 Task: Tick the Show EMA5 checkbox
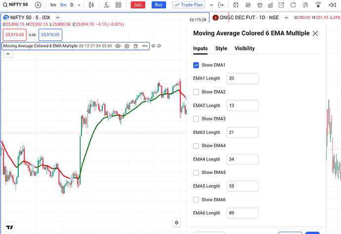(196, 173)
